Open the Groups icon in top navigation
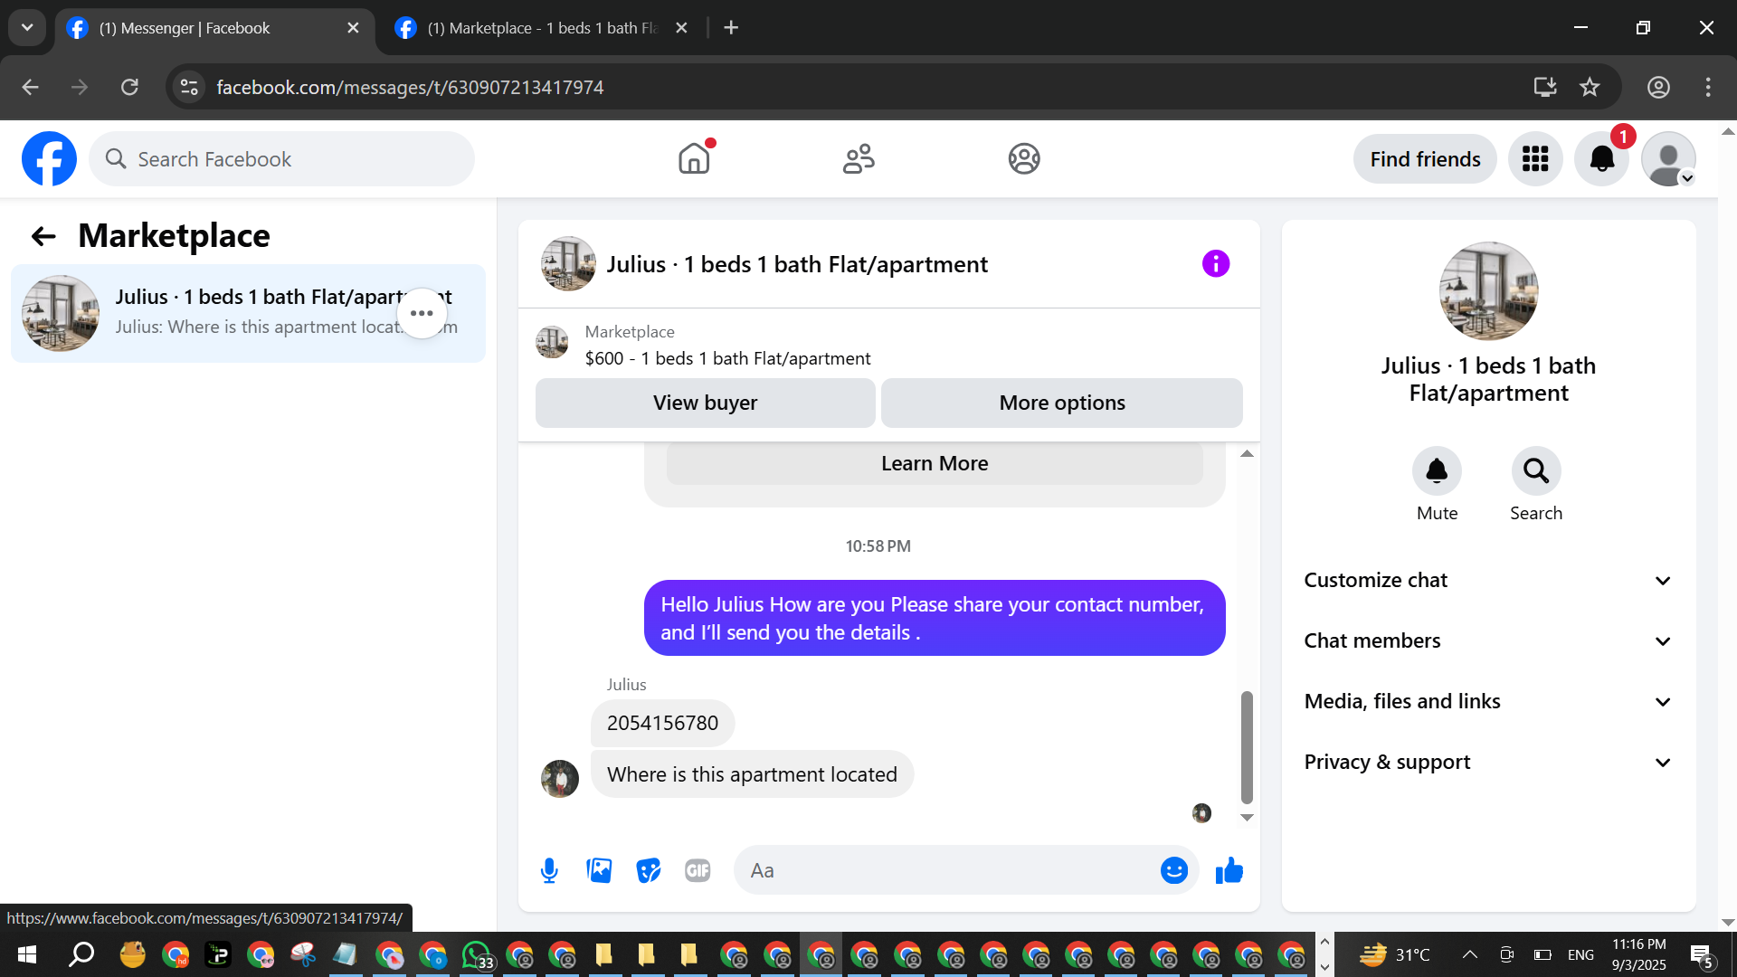 pos(1024,159)
